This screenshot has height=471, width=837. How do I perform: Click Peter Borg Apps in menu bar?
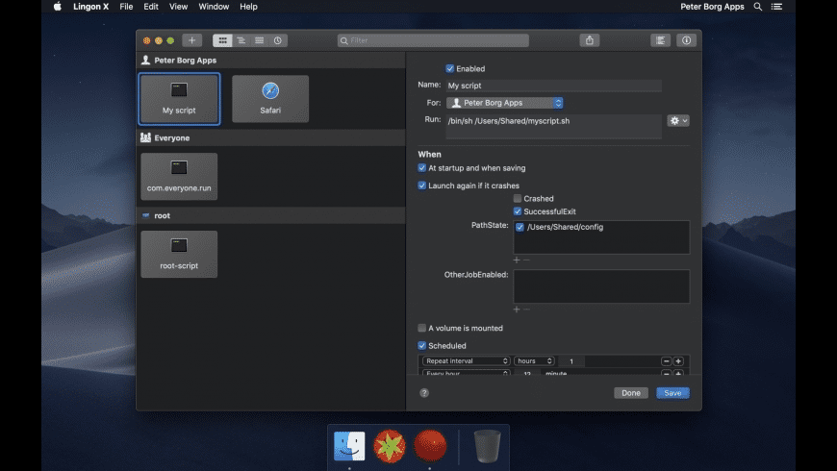712,7
